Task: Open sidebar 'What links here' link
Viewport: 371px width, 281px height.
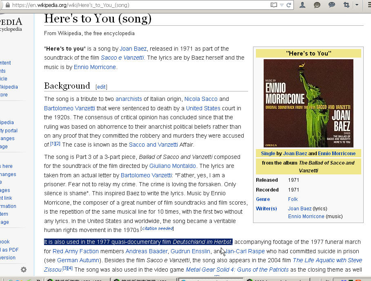Action: (x=7, y=166)
